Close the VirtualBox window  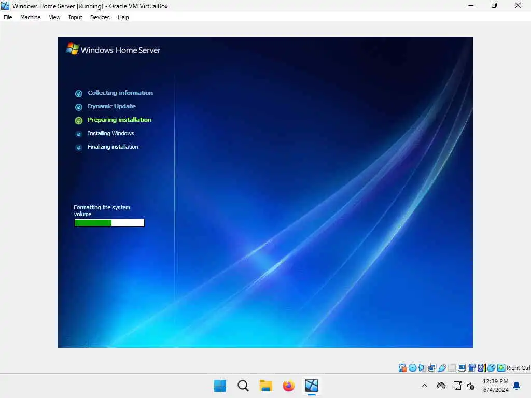(518, 5)
